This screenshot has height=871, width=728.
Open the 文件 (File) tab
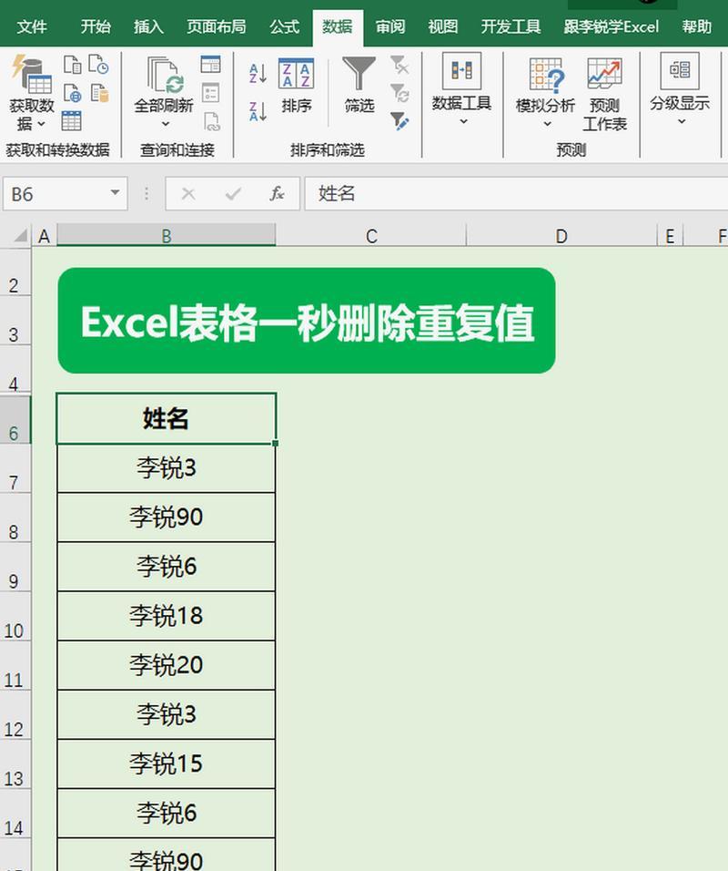point(32,26)
